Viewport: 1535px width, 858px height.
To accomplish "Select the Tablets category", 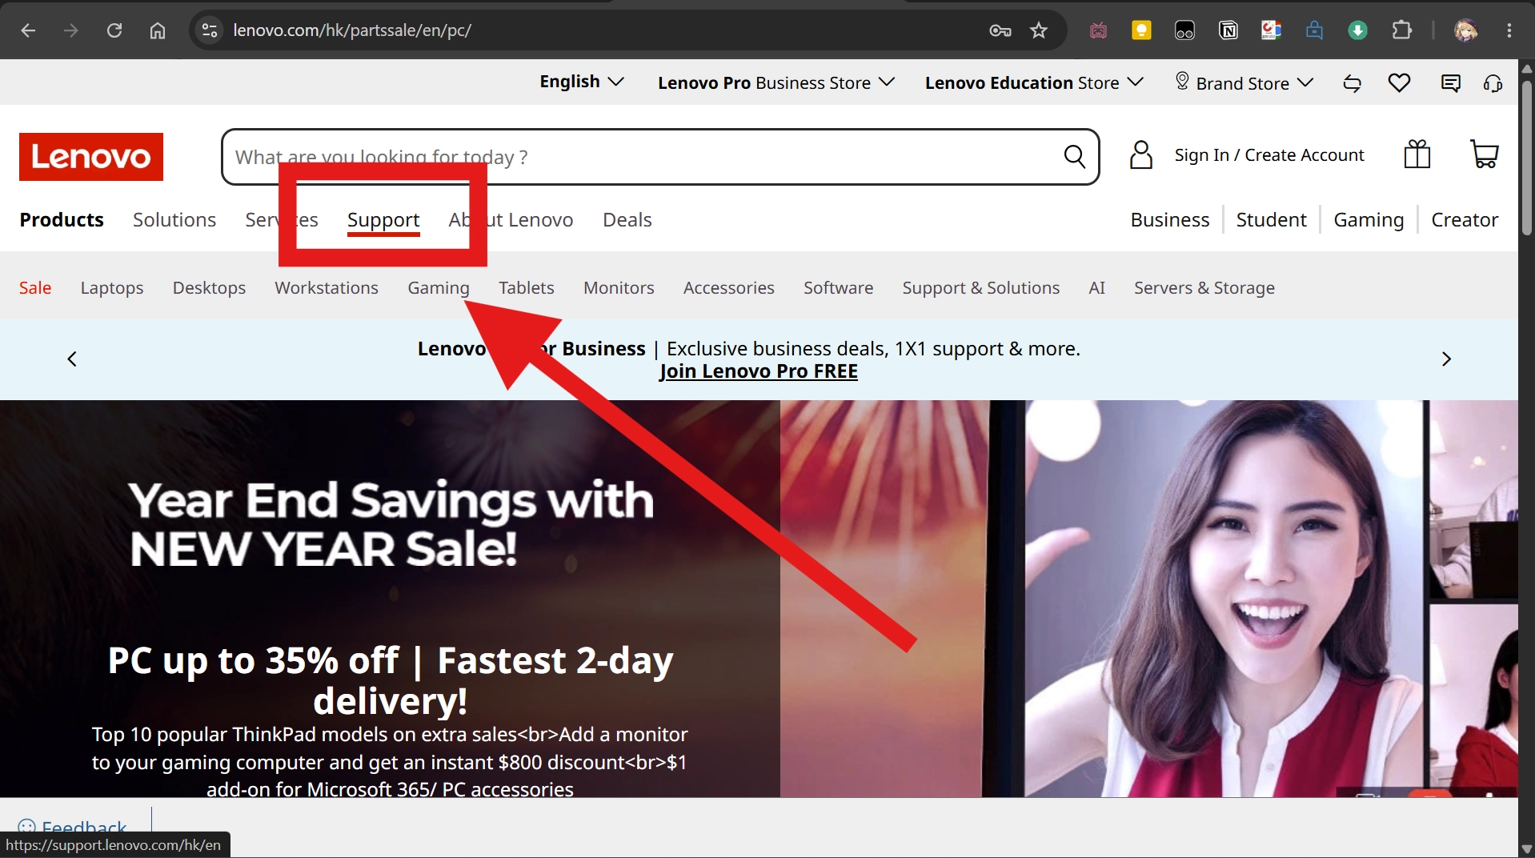I will [527, 288].
